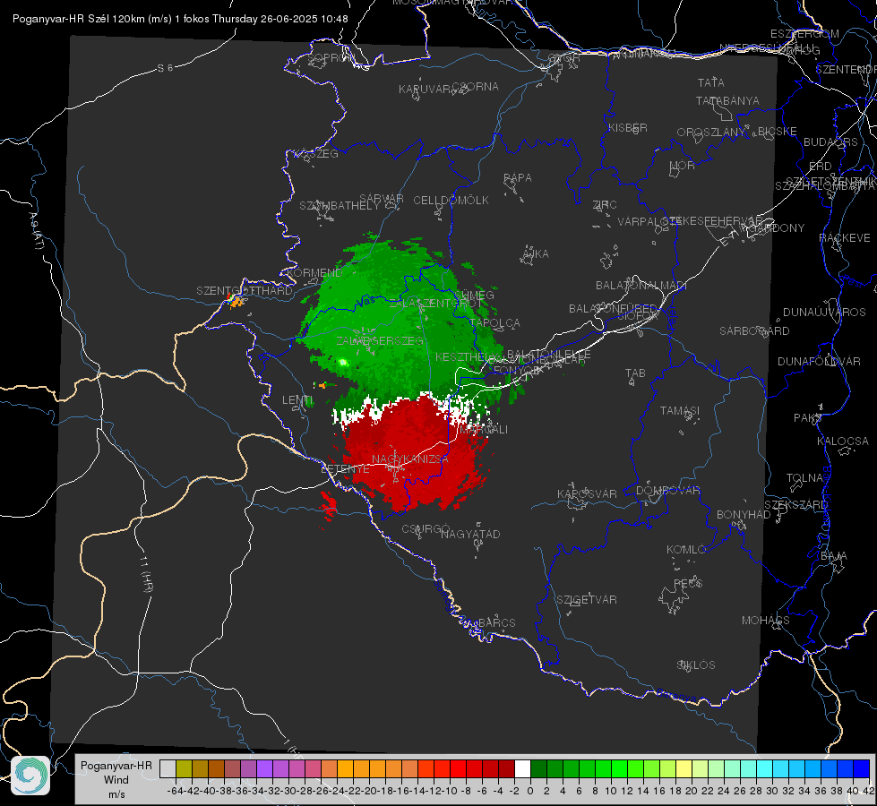
Task: Click the SZENTGOTTHARD city label
Action: [x=245, y=291]
